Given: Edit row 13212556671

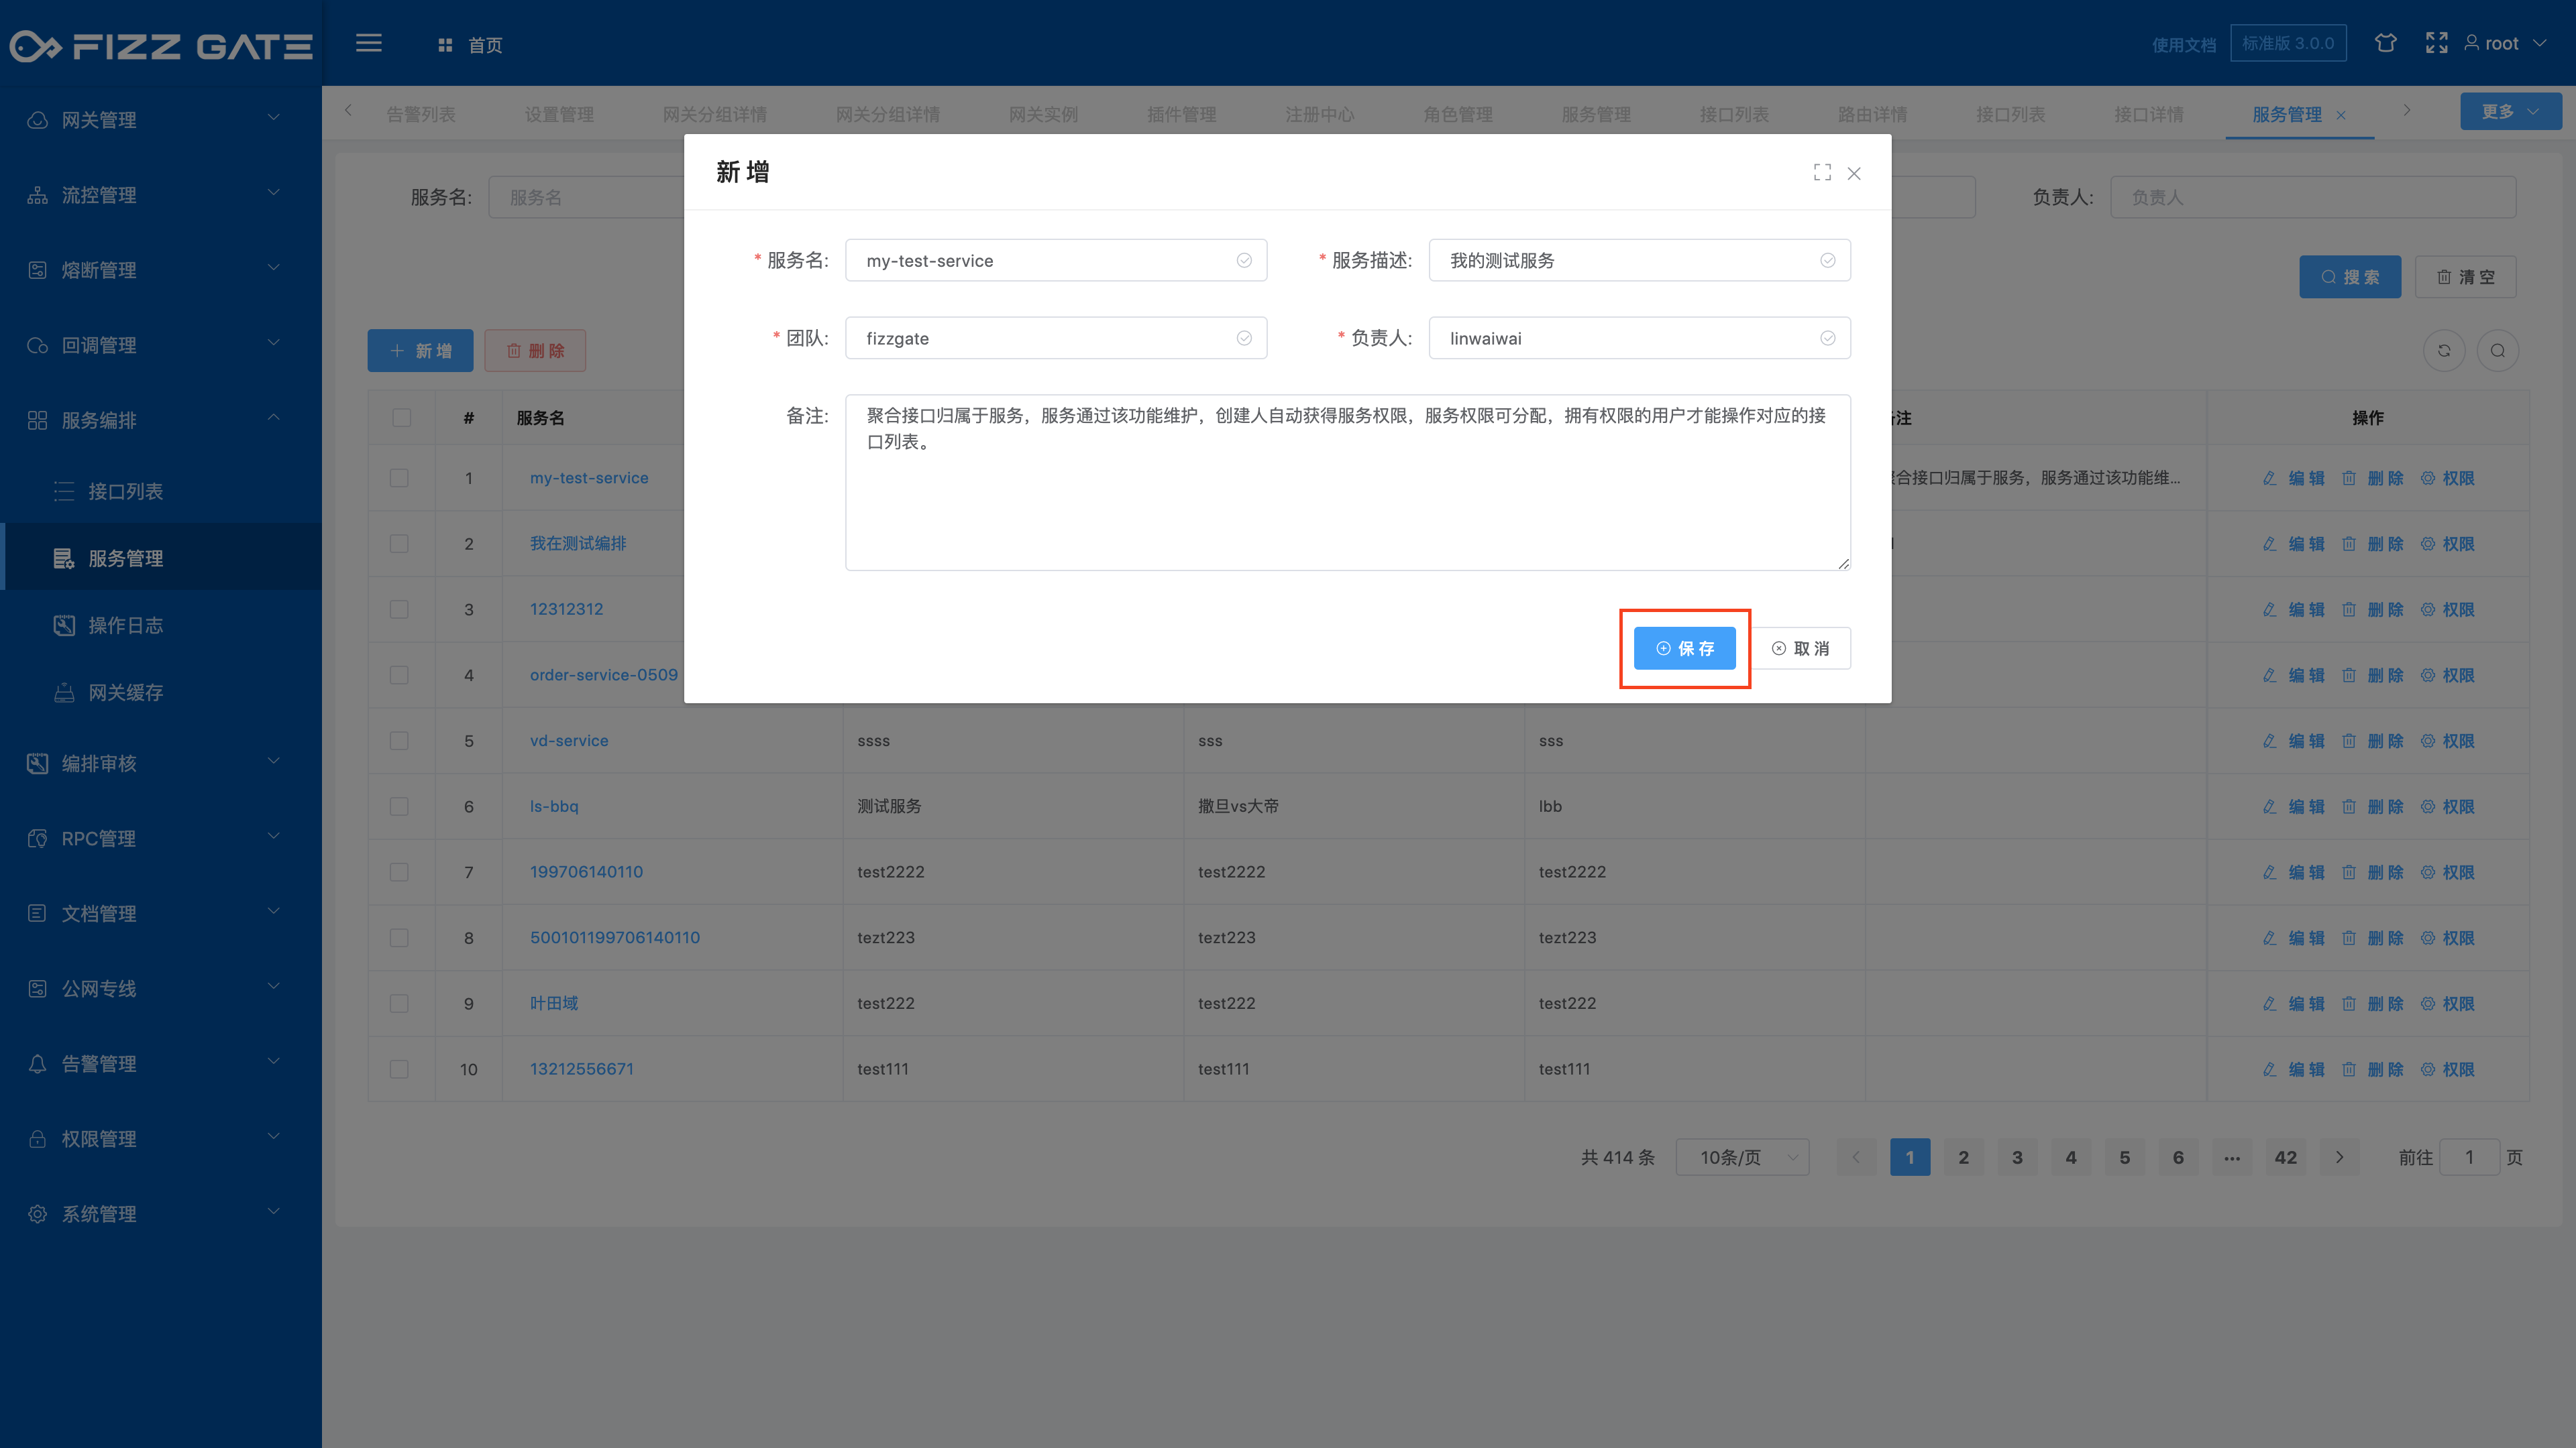Looking at the screenshot, I should tap(2293, 1069).
